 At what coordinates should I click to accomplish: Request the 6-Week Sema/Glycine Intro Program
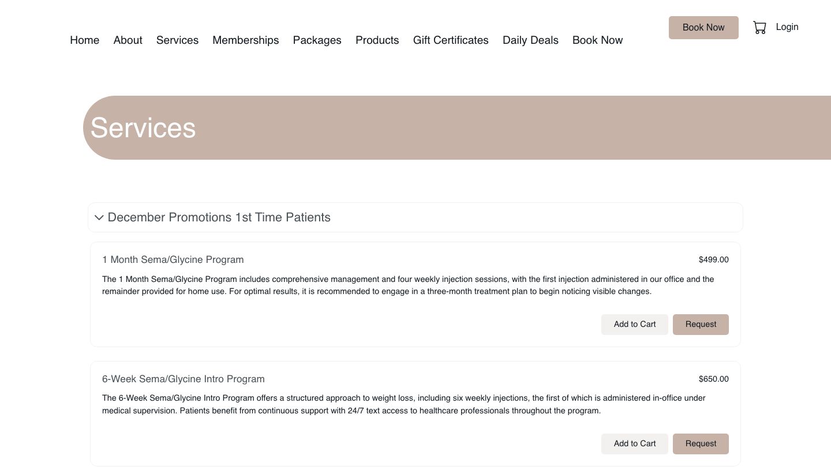701,444
